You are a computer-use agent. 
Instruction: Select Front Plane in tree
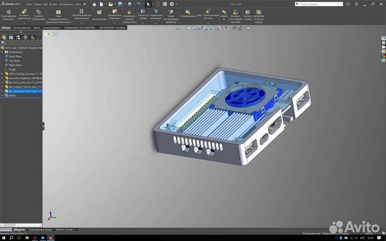coord(15,57)
